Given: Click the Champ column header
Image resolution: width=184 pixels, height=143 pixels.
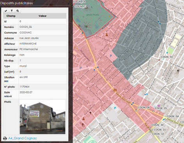Looking at the screenshot, I should coord(11,16).
